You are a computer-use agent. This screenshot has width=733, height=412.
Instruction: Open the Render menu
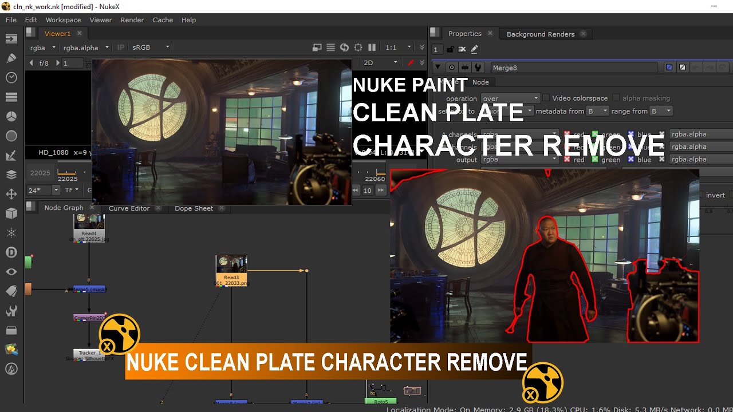tap(132, 20)
